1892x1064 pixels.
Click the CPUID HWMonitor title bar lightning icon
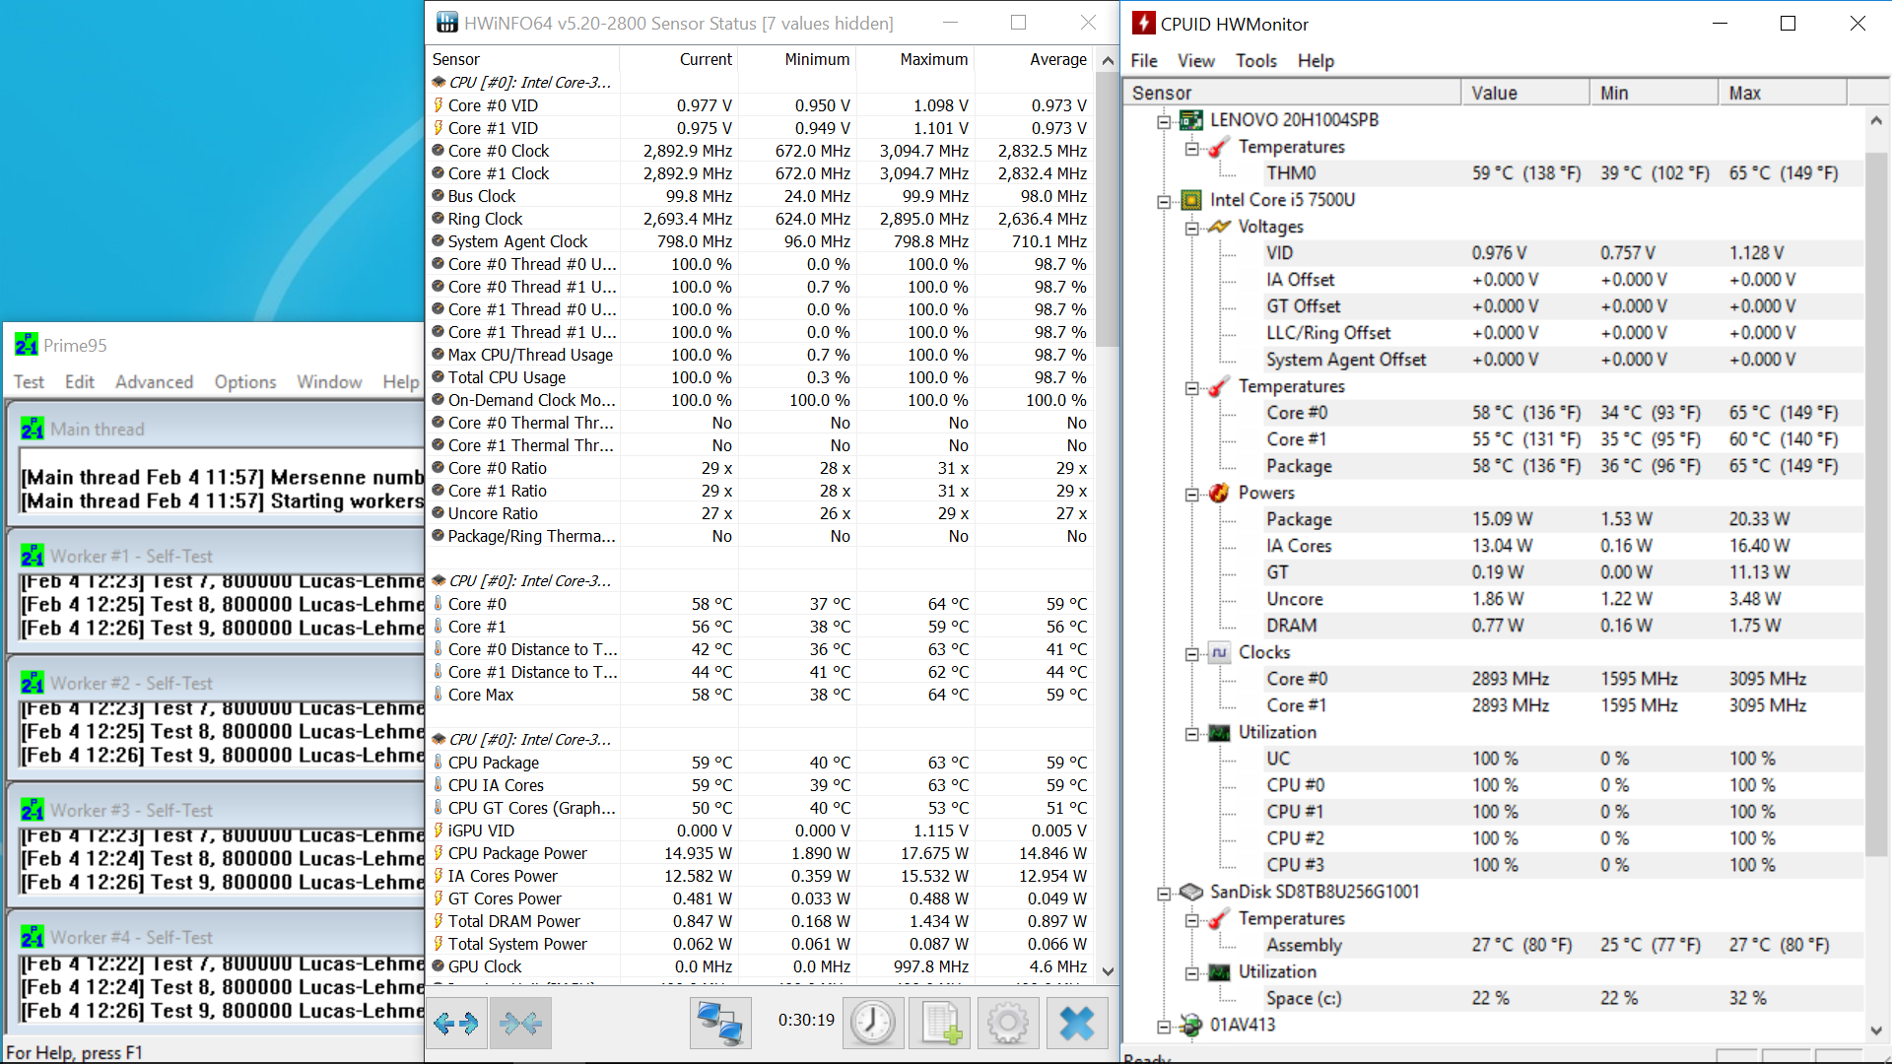[x=1143, y=23]
